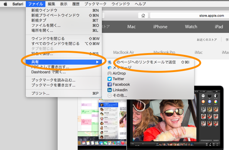Open the 編集 menu
Image resolution: width=229 pixels, height=150 pixels.
point(51,4)
